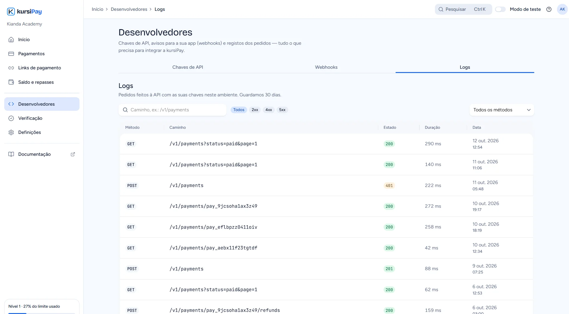Select the Todos status filter chip
Image resolution: width=569 pixels, height=314 pixels.
[239, 110]
